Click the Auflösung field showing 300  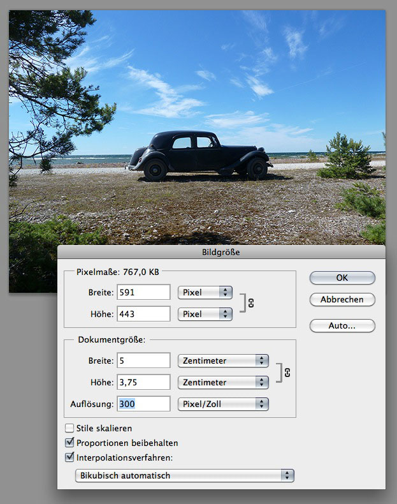143,404
